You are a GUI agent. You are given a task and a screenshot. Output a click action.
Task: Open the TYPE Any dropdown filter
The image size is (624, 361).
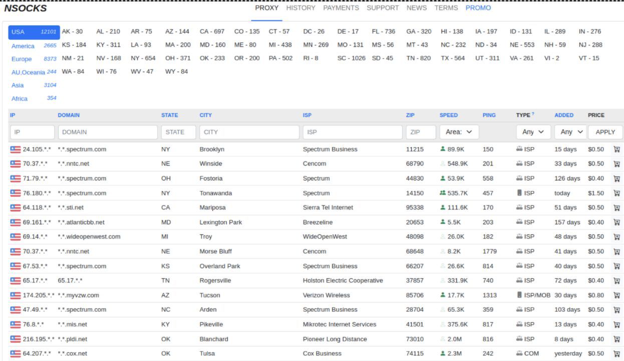[533, 132]
